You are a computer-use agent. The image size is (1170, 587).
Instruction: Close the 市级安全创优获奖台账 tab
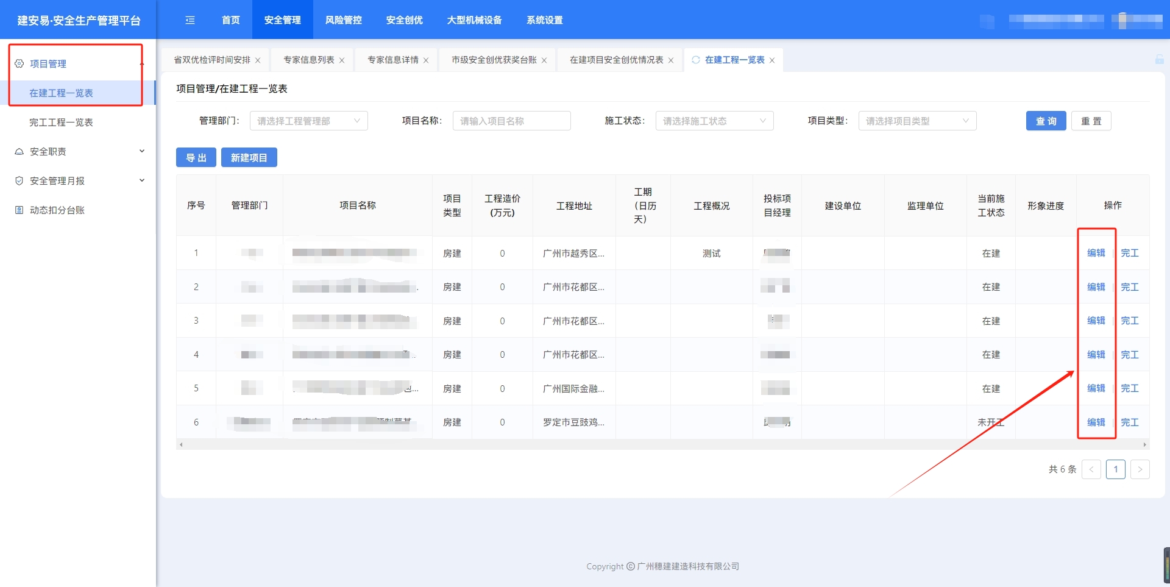[x=544, y=60]
